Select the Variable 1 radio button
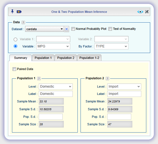 (x=15, y=39)
